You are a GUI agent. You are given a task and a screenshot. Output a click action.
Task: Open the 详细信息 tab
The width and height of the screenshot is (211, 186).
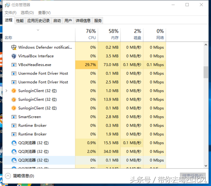[x=83, y=21]
